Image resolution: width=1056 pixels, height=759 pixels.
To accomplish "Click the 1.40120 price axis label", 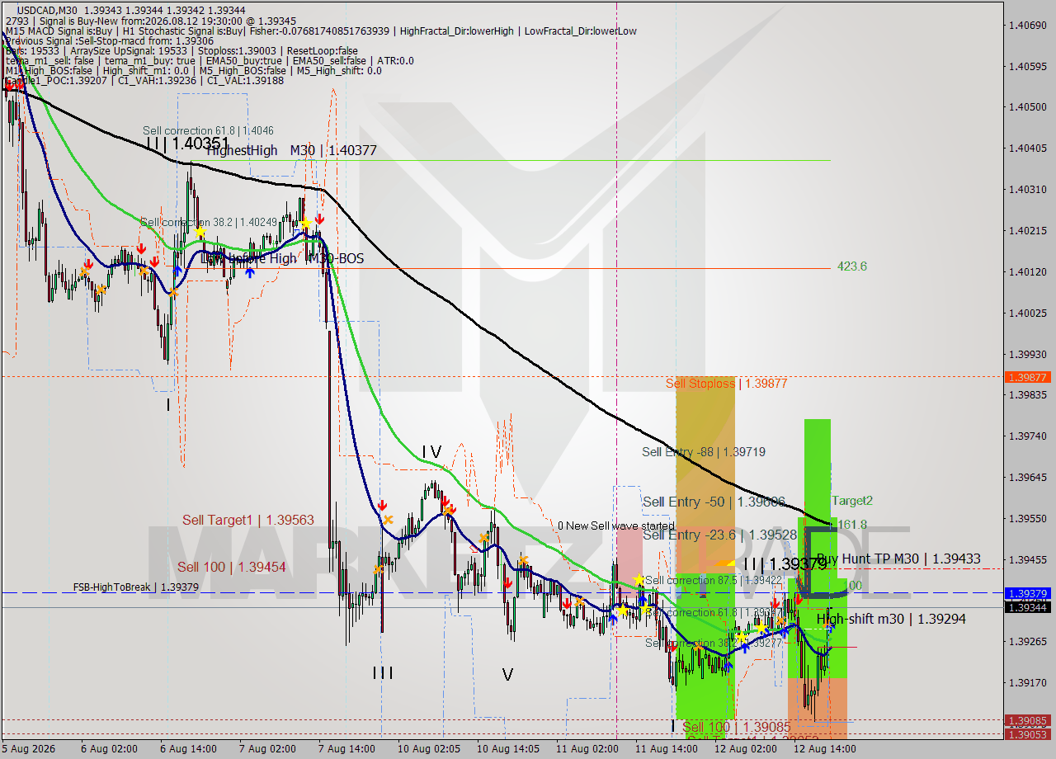I will pyautogui.click(x=1027, y=271).
